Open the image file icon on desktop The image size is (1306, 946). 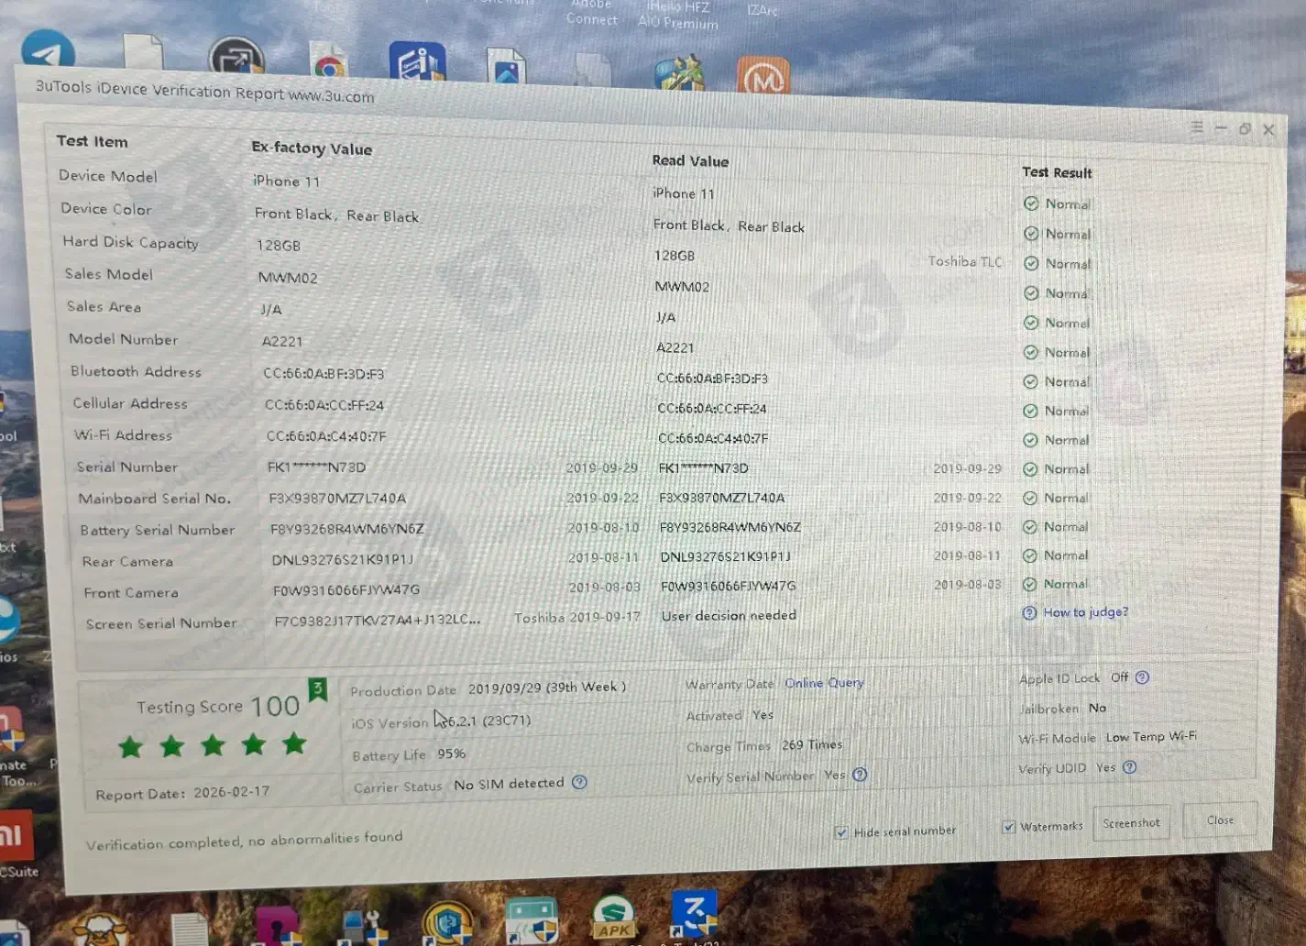pos(506,66)
